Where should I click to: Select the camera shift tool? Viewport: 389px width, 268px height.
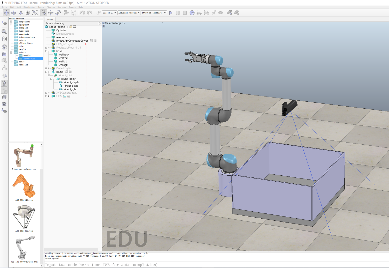[x=21, y=13]
